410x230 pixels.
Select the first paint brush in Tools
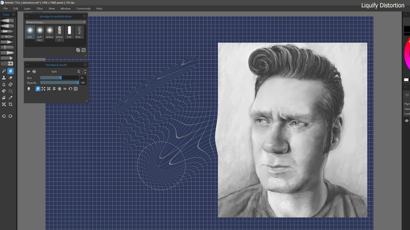point(7,21)
